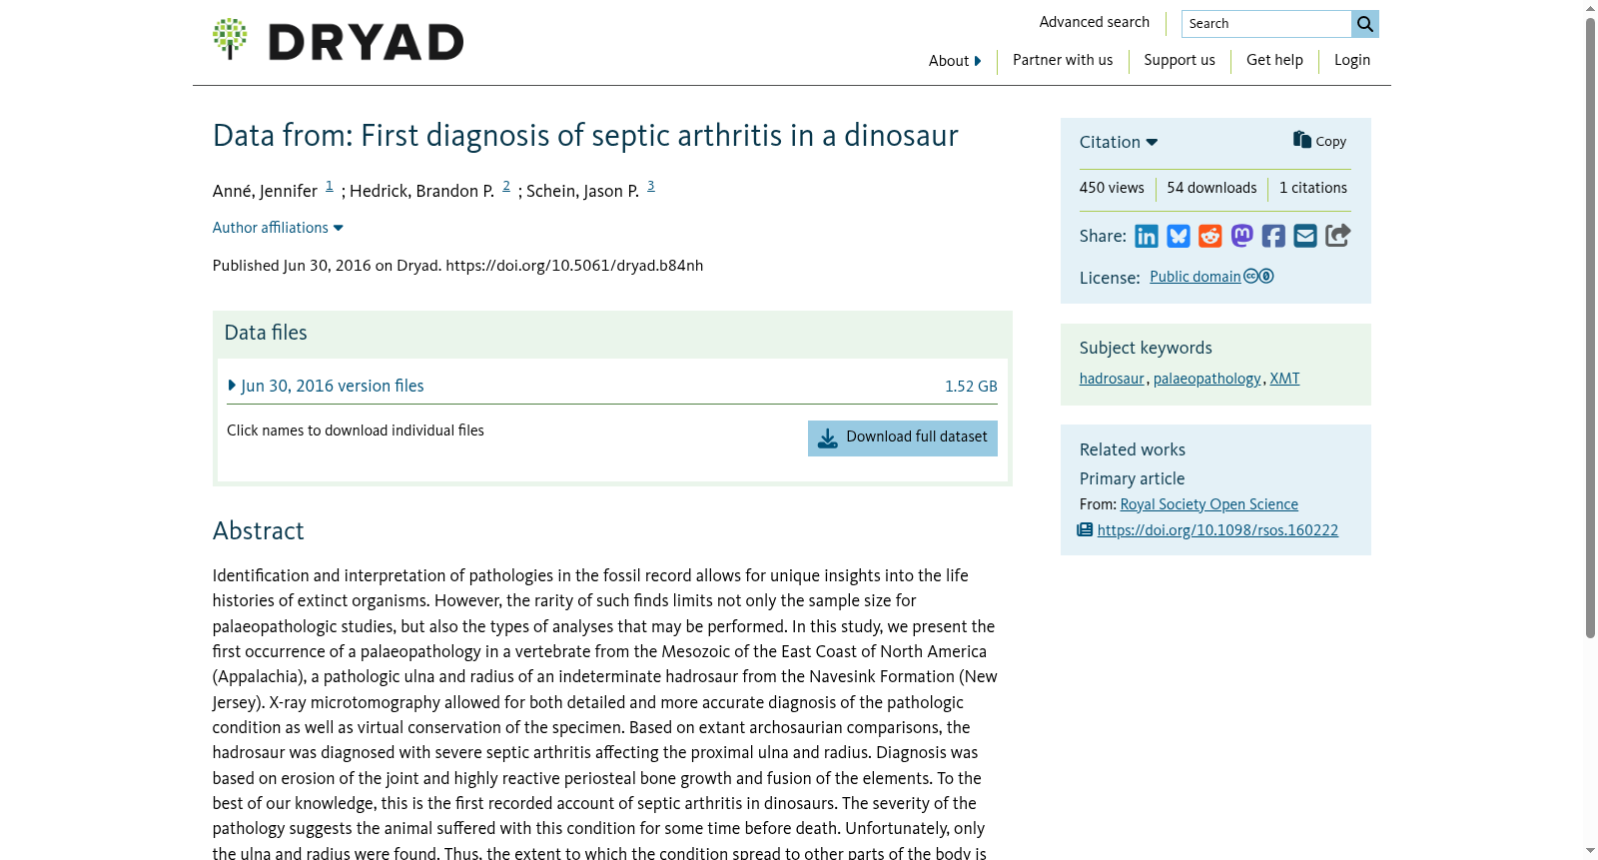1598x860 pixels.
Task: Share dataset on Reddit
Action: click(1210, 236)
